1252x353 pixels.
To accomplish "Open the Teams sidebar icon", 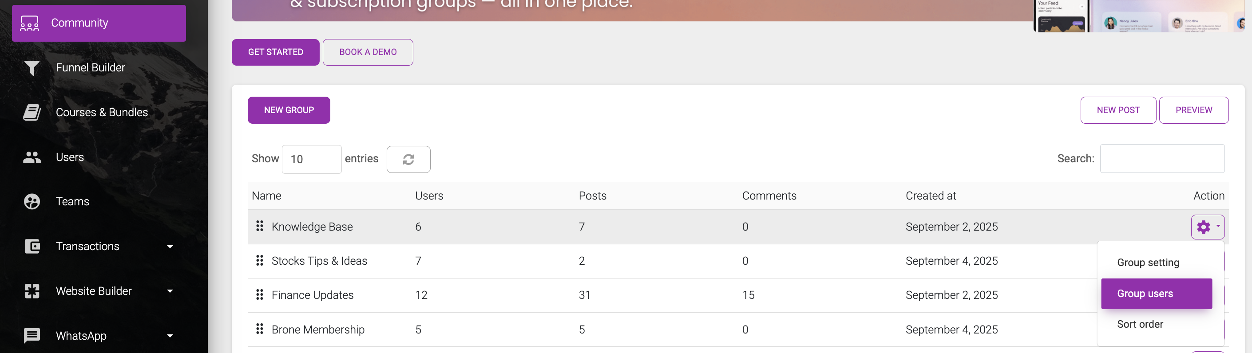I will pyautogui.click(x=32, y=201).
